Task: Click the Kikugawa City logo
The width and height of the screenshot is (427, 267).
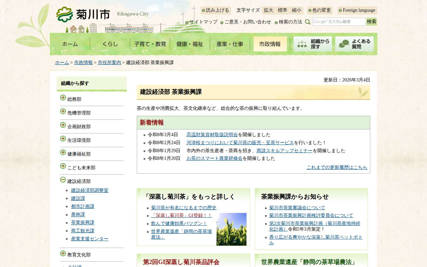Action: pos(83,14)
